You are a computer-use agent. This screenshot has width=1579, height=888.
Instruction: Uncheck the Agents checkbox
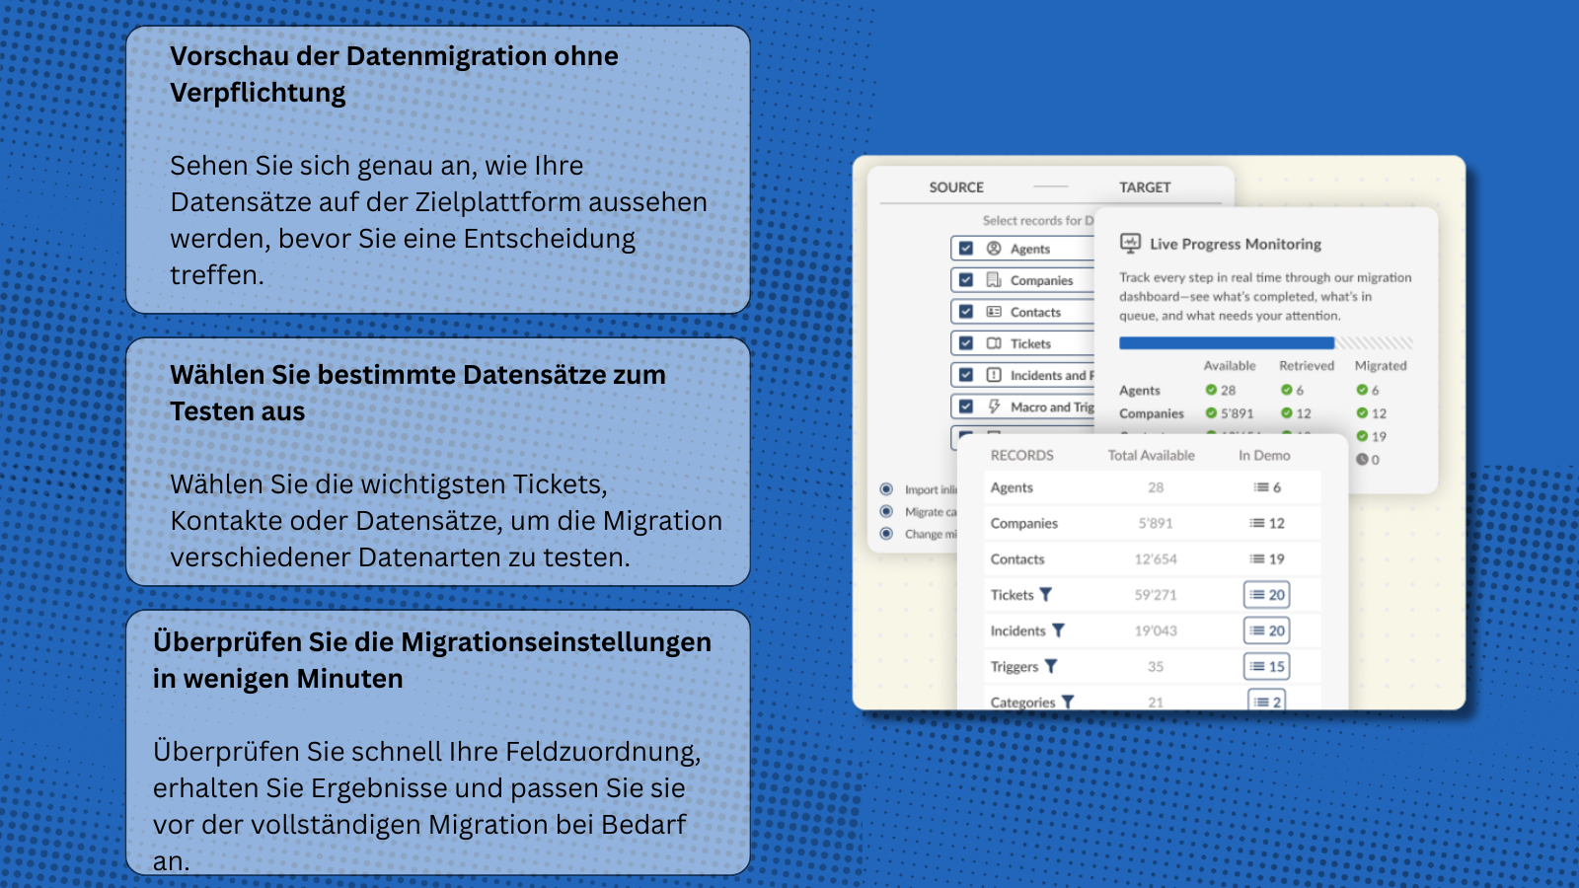[966, 249]
